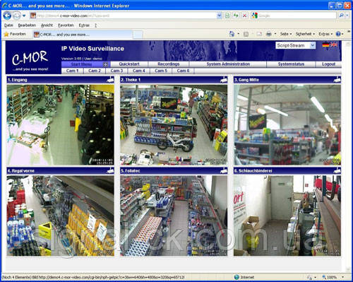The width and height of the screenshot is (353, 282).
Task: Open the Sicherheit toolbar dropdown
Action: click(x=305, y=34)
